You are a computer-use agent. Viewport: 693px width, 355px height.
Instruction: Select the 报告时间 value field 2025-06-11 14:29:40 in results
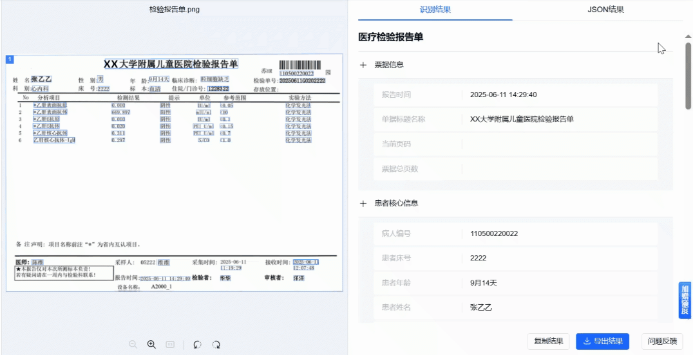pyautogui.click(x=504, y=95)
